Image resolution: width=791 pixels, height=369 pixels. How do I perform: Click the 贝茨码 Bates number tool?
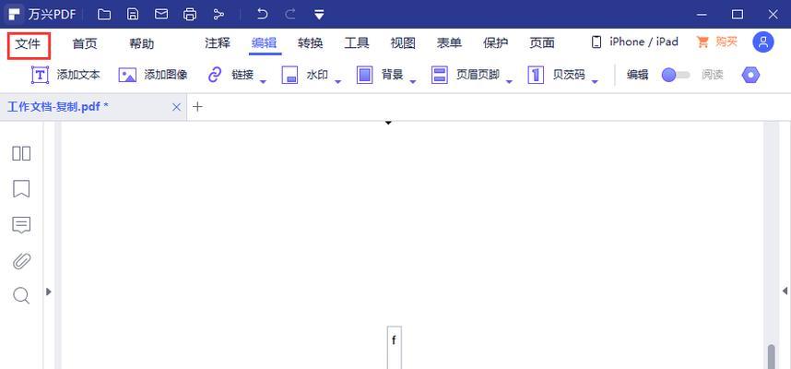[x=557, y=76]
